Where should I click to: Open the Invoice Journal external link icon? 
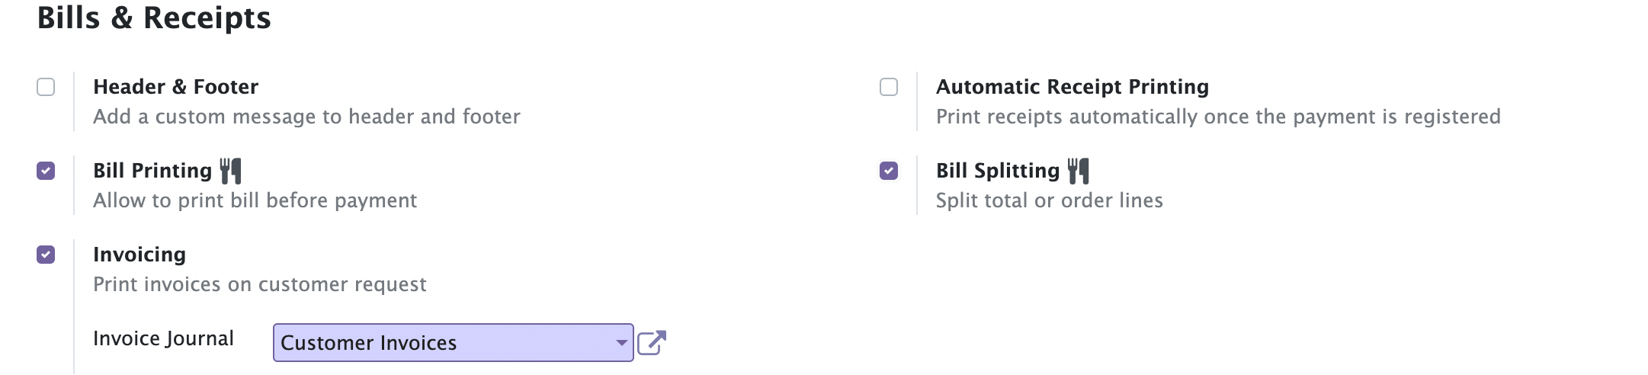point(651,343)
